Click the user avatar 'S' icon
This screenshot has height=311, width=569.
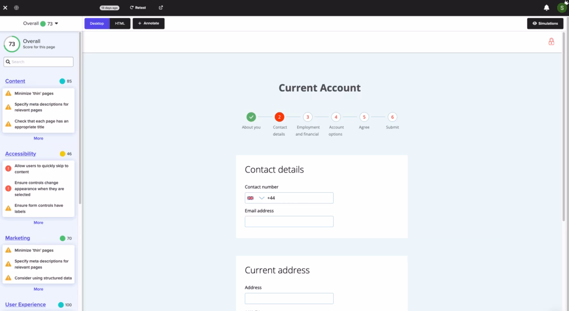[562, 8]
